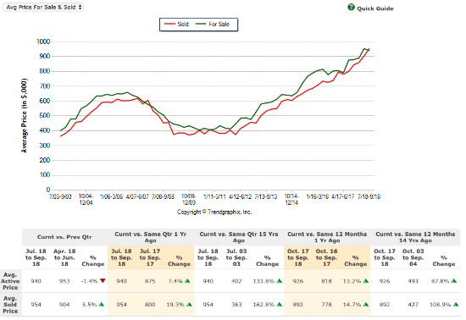Click the 493 active price value
This screenshot has height=320, width=466.
pyautogui.click(x=413, y=281)
